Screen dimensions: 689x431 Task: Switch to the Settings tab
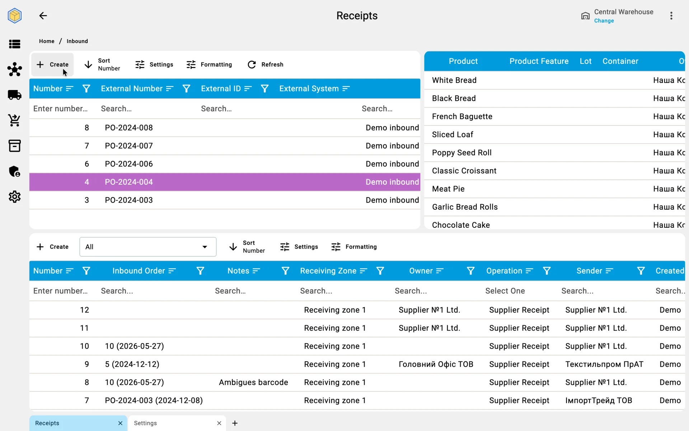tap(177, 423)
